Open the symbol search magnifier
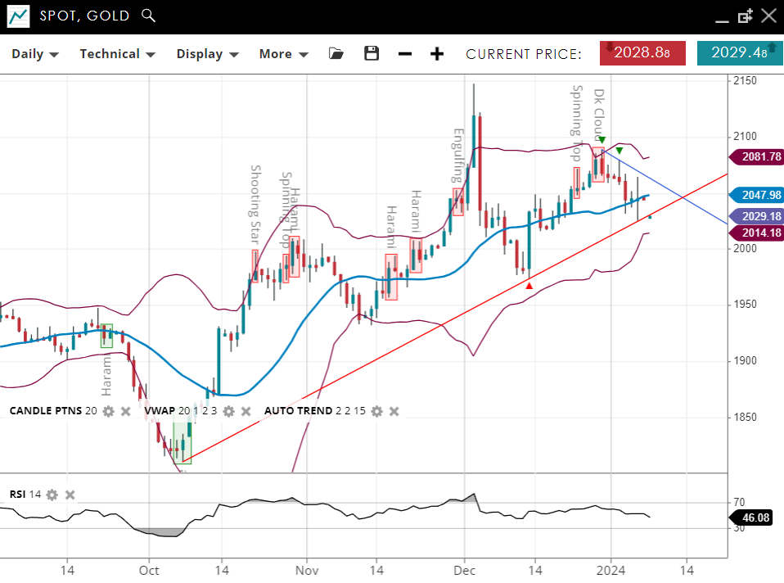784x583 pixels. pyautogui.click(x=147, y=15)
